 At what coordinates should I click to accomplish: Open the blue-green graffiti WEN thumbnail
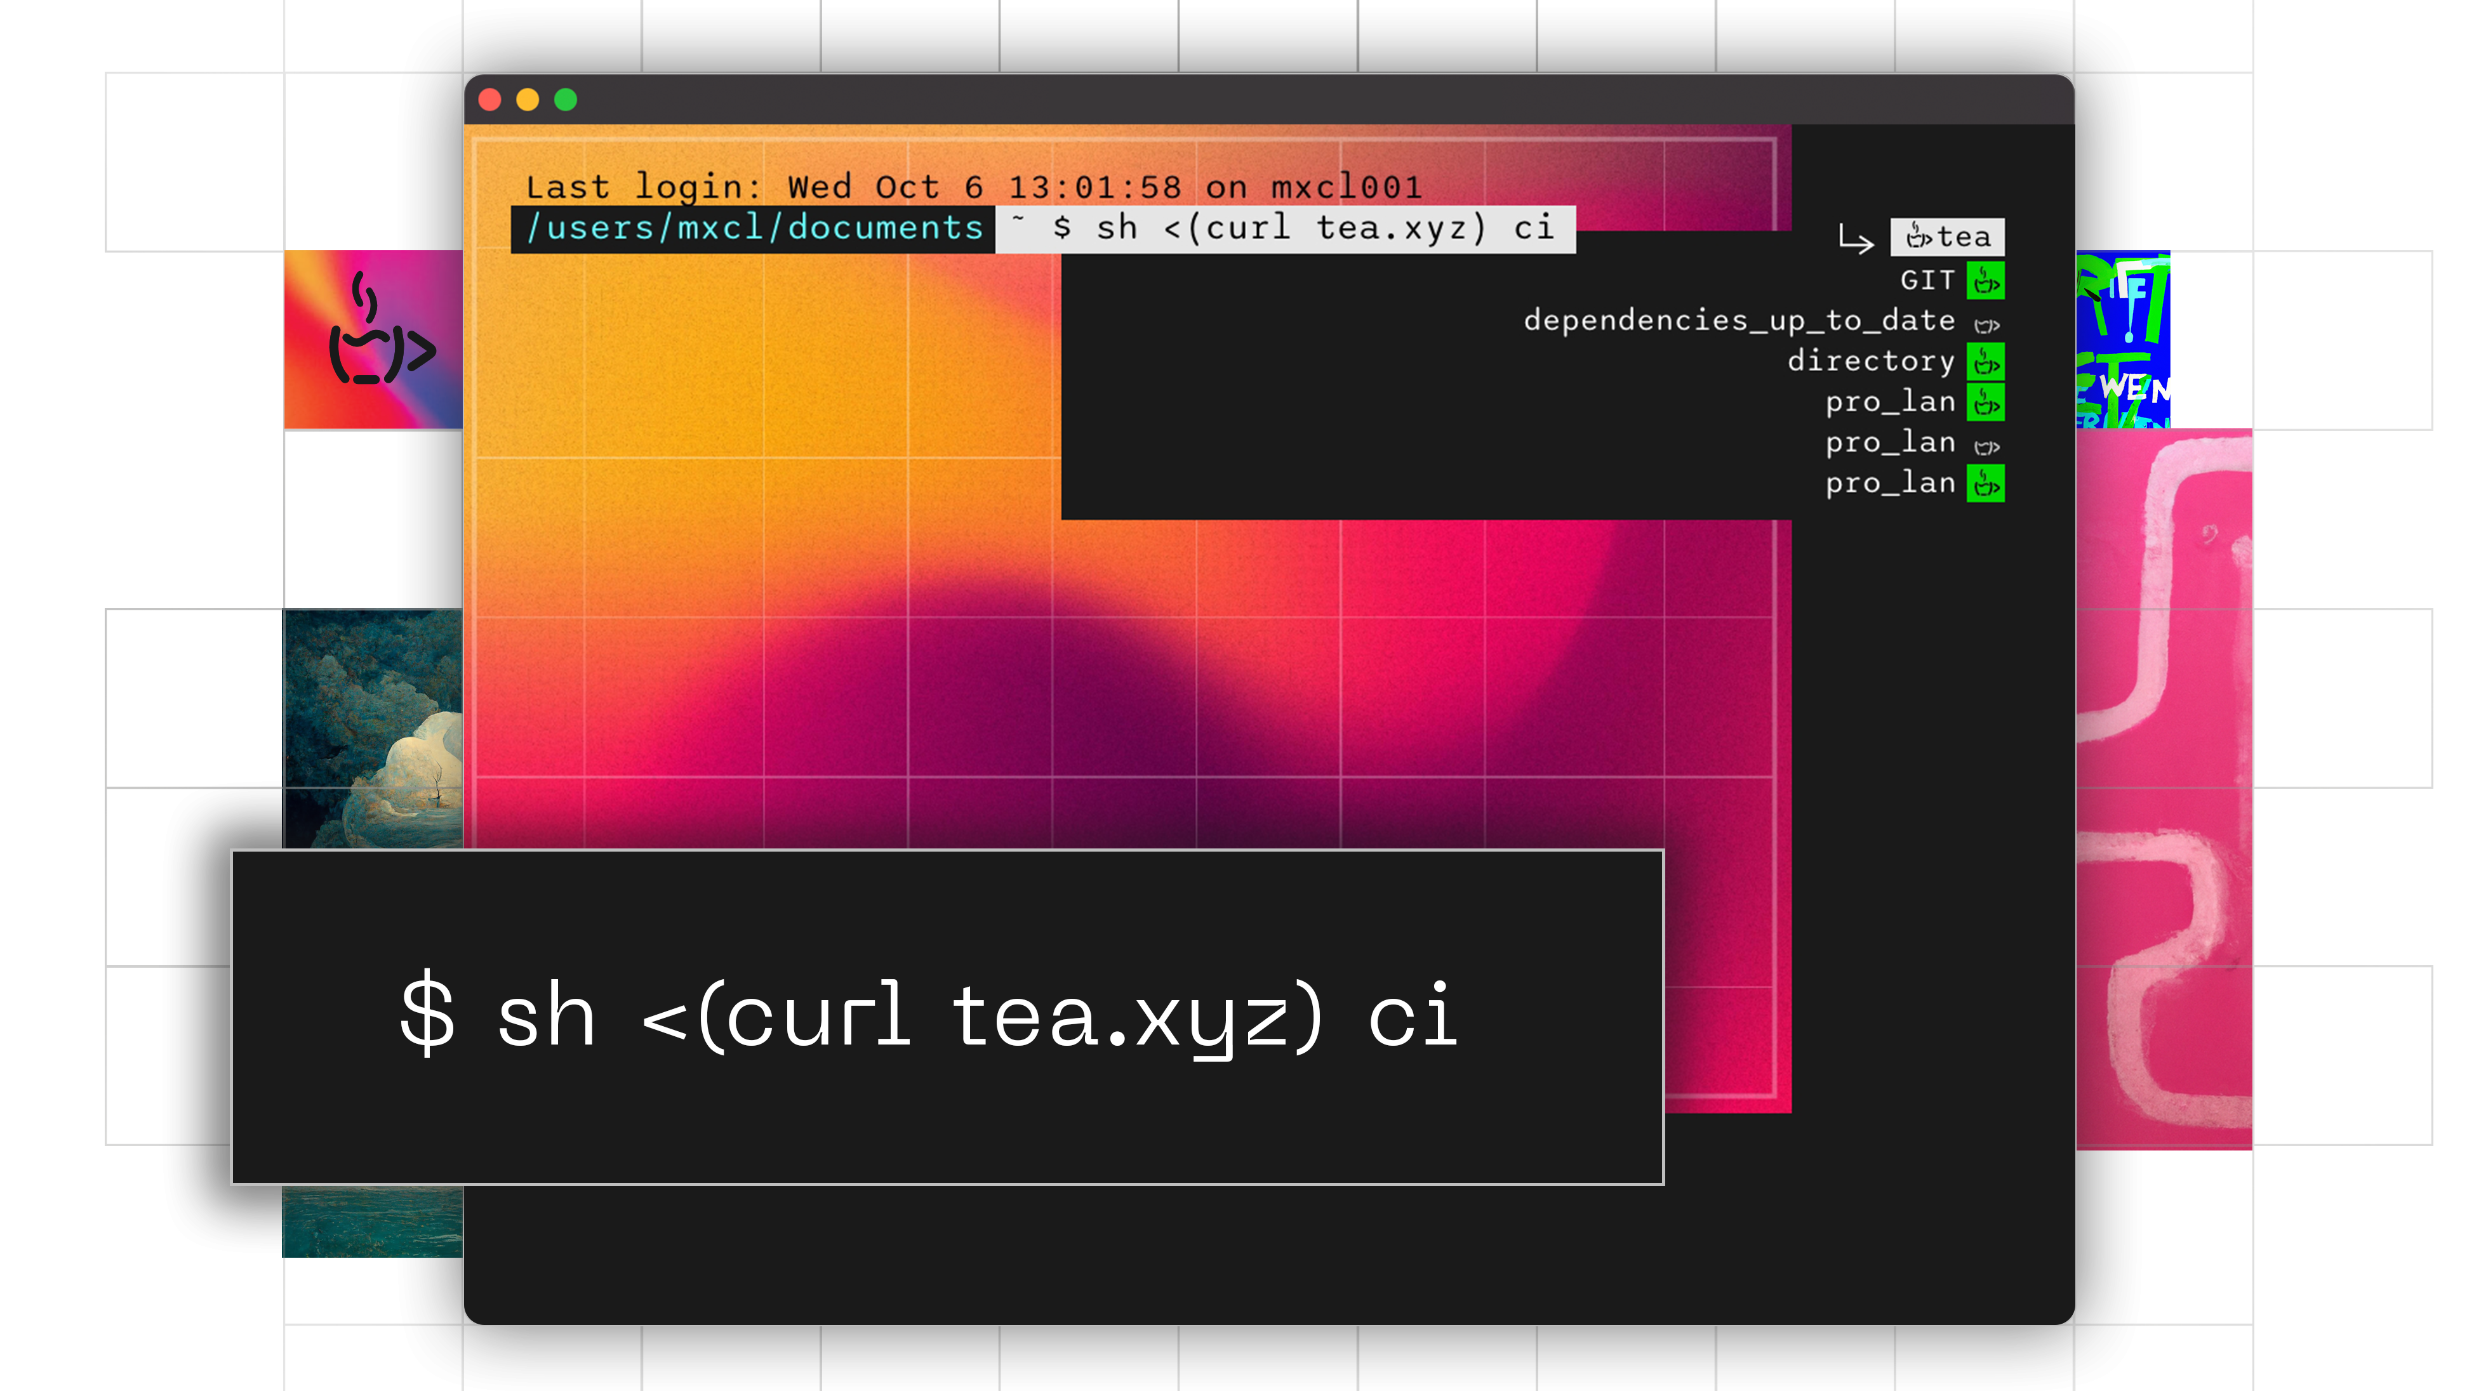point(2122,340)
